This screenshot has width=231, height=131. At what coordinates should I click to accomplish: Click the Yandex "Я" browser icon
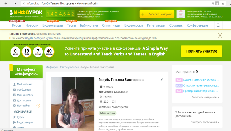click(x=15, y=3)
